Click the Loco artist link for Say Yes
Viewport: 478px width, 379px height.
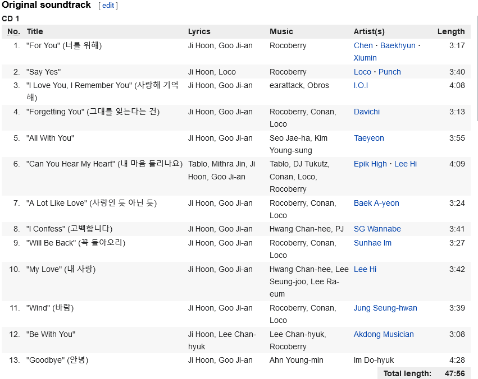(362, 72)
